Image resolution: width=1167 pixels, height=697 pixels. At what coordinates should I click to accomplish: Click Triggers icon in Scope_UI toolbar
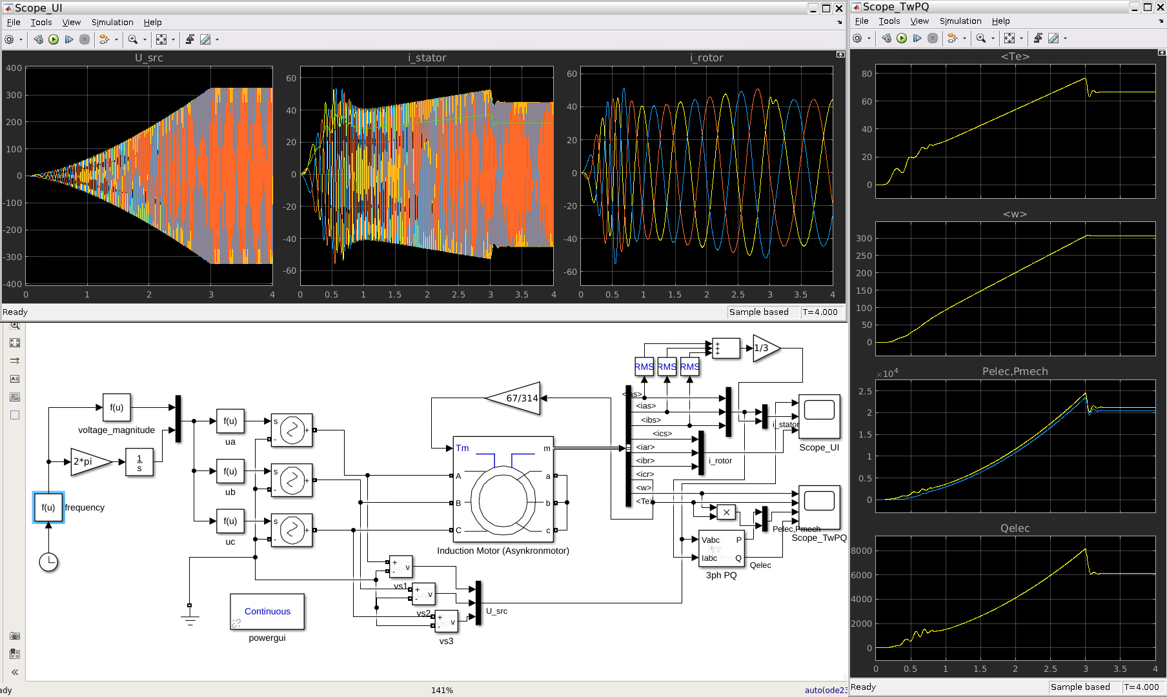pos(190,39)
